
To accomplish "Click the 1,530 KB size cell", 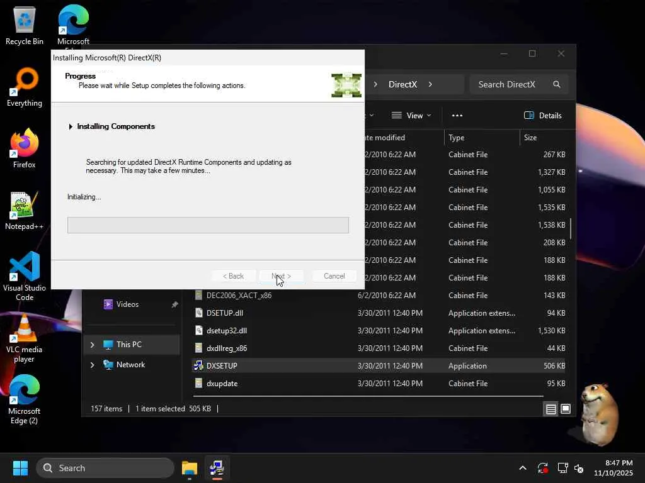I will click(551, 331).
